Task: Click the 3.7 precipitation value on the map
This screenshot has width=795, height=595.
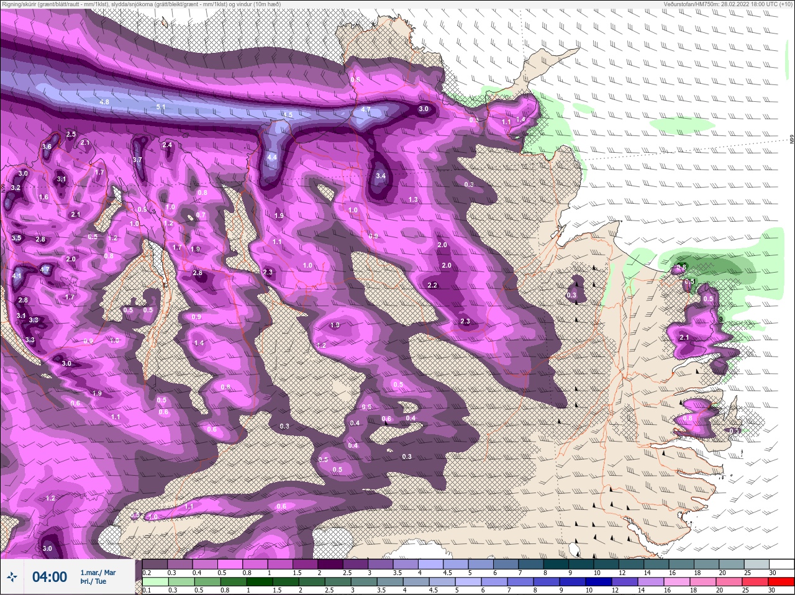Action: [137, 160]
